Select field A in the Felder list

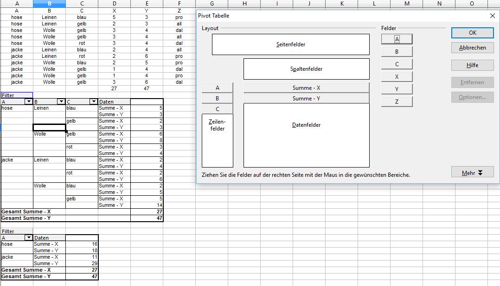click(x=397, y=39)
